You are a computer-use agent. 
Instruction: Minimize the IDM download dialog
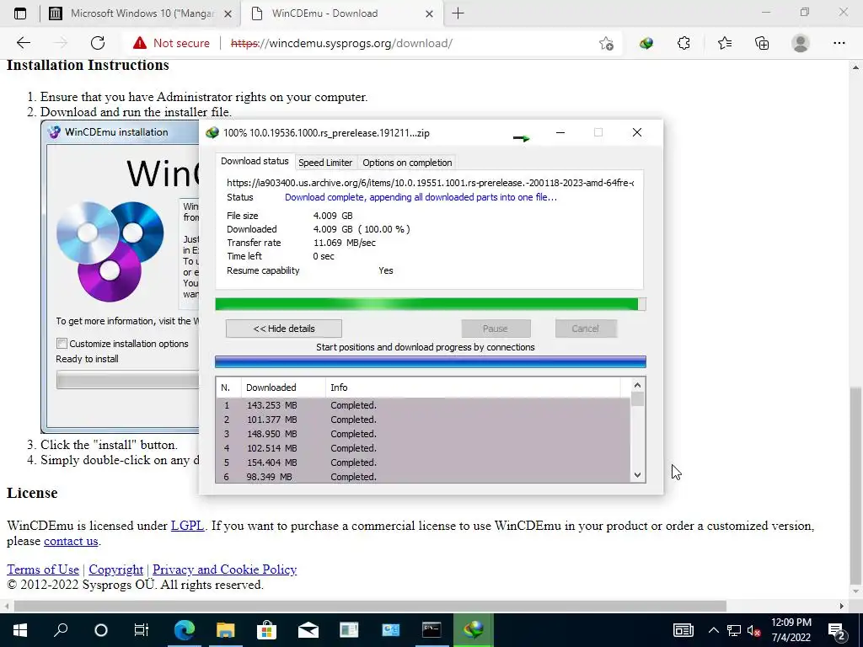click(560, 132)
